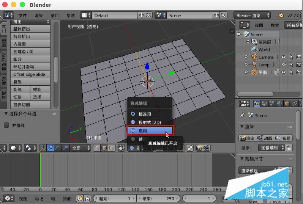Add a new screen layout next to Default
This screenshot has width=303, height=204.
click(x=142, y=15)
